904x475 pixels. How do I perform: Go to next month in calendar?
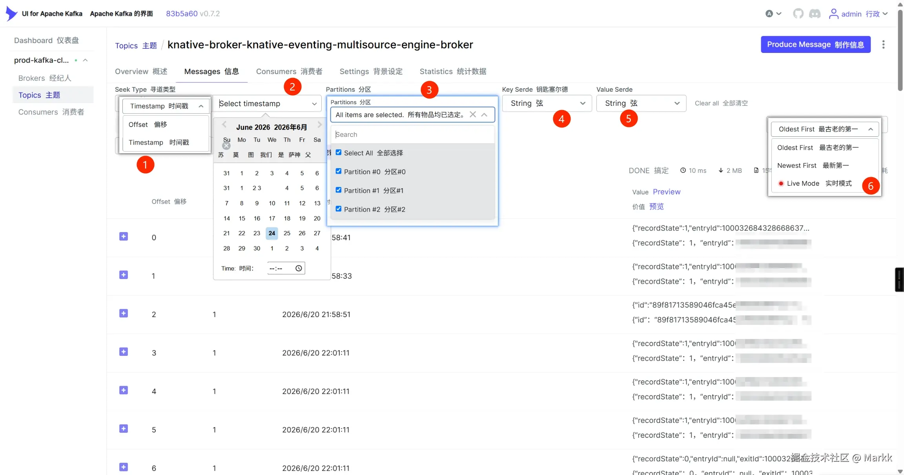(319, 125)
